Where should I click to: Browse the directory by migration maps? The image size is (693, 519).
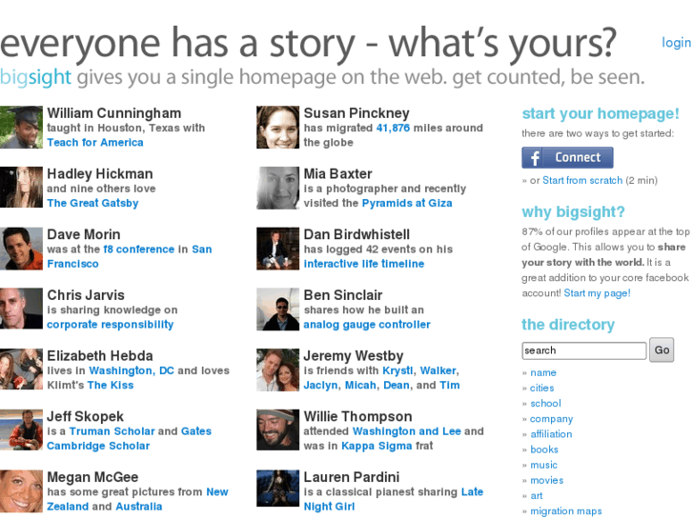click(566, 511)
